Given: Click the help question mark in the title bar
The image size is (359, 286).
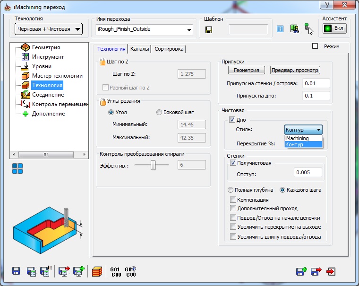Looking at the screenshot, I should click(327, 5).
